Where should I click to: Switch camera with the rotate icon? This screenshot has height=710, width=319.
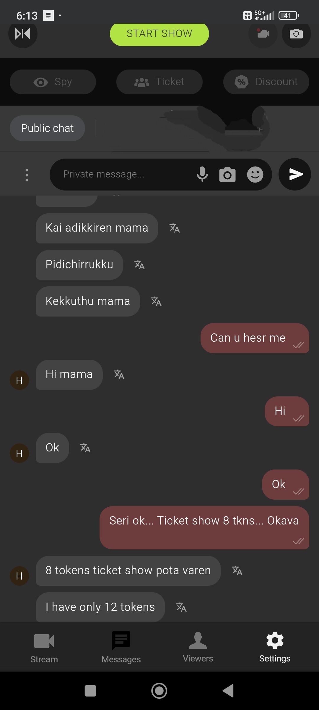click(296, 34)
